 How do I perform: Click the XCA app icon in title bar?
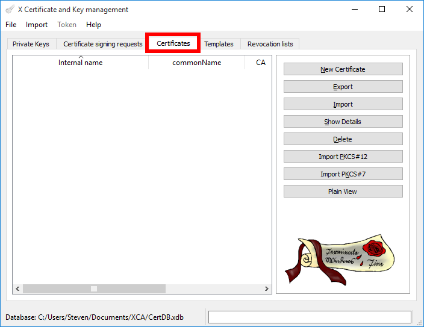[10, 10]
